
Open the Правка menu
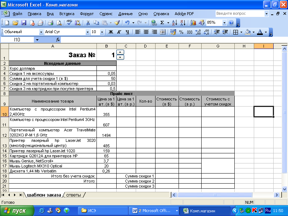pos(34,14)
